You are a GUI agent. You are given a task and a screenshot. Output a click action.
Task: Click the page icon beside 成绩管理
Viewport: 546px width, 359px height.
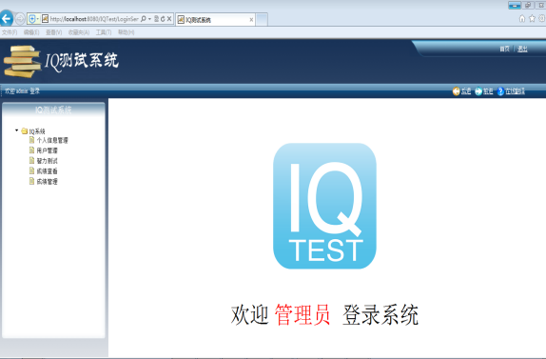pyautogui.click(x=31, y=181)
